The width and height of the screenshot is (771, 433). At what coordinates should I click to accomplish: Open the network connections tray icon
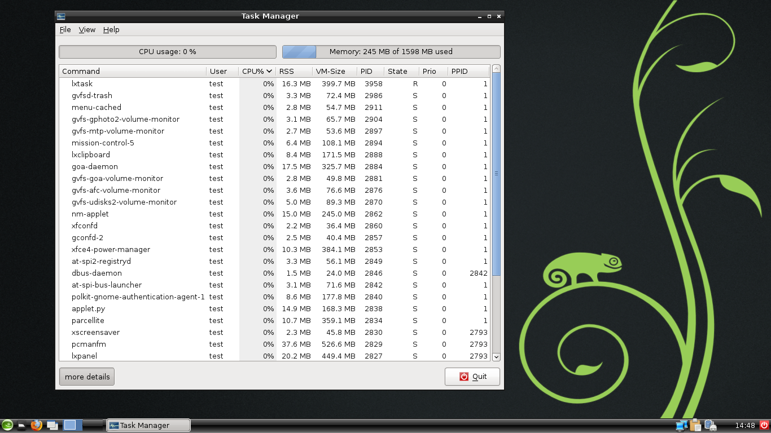682,425
